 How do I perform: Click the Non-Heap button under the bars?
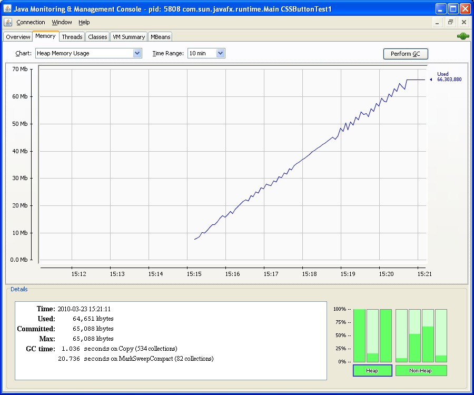click(x=421, y=371)
